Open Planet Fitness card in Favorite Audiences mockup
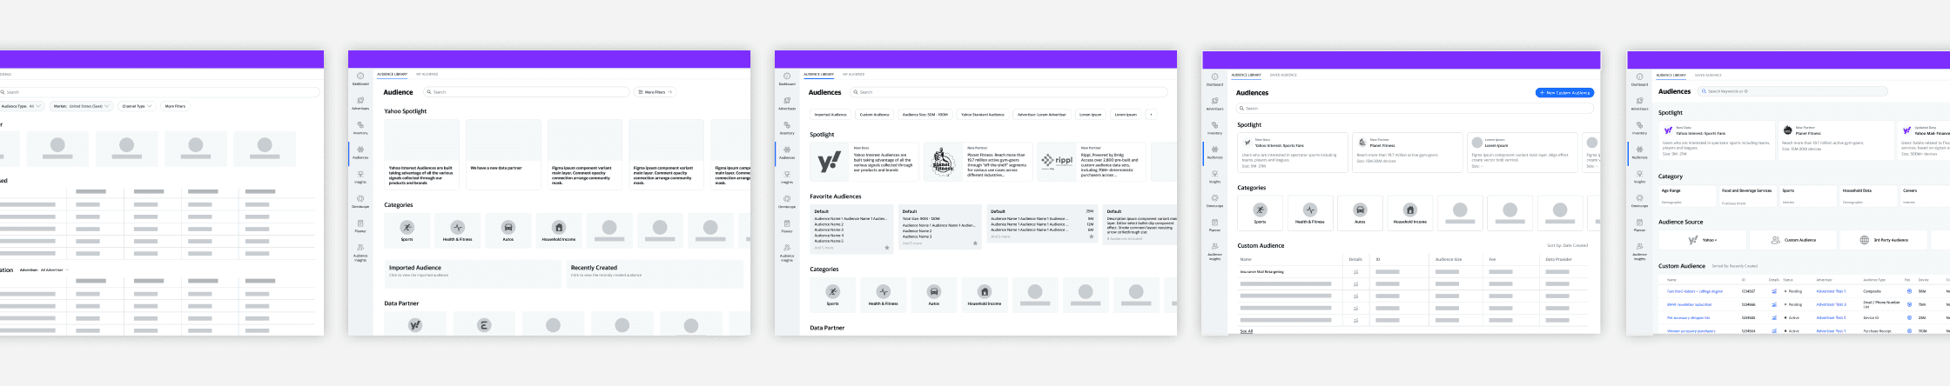1950x386 pixels. 978,162
